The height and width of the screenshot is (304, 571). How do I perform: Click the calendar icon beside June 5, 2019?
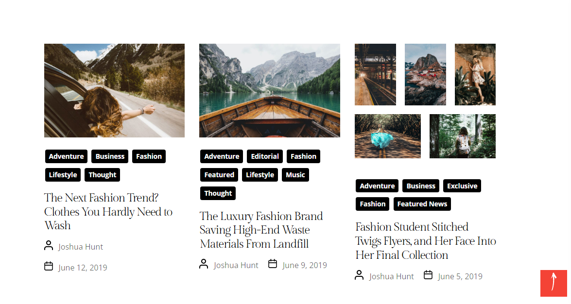click(428, 275)
